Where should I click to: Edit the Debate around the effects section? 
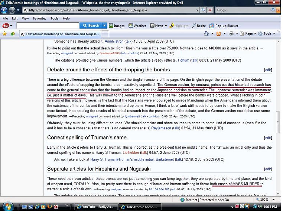click(x=268, y=70)
